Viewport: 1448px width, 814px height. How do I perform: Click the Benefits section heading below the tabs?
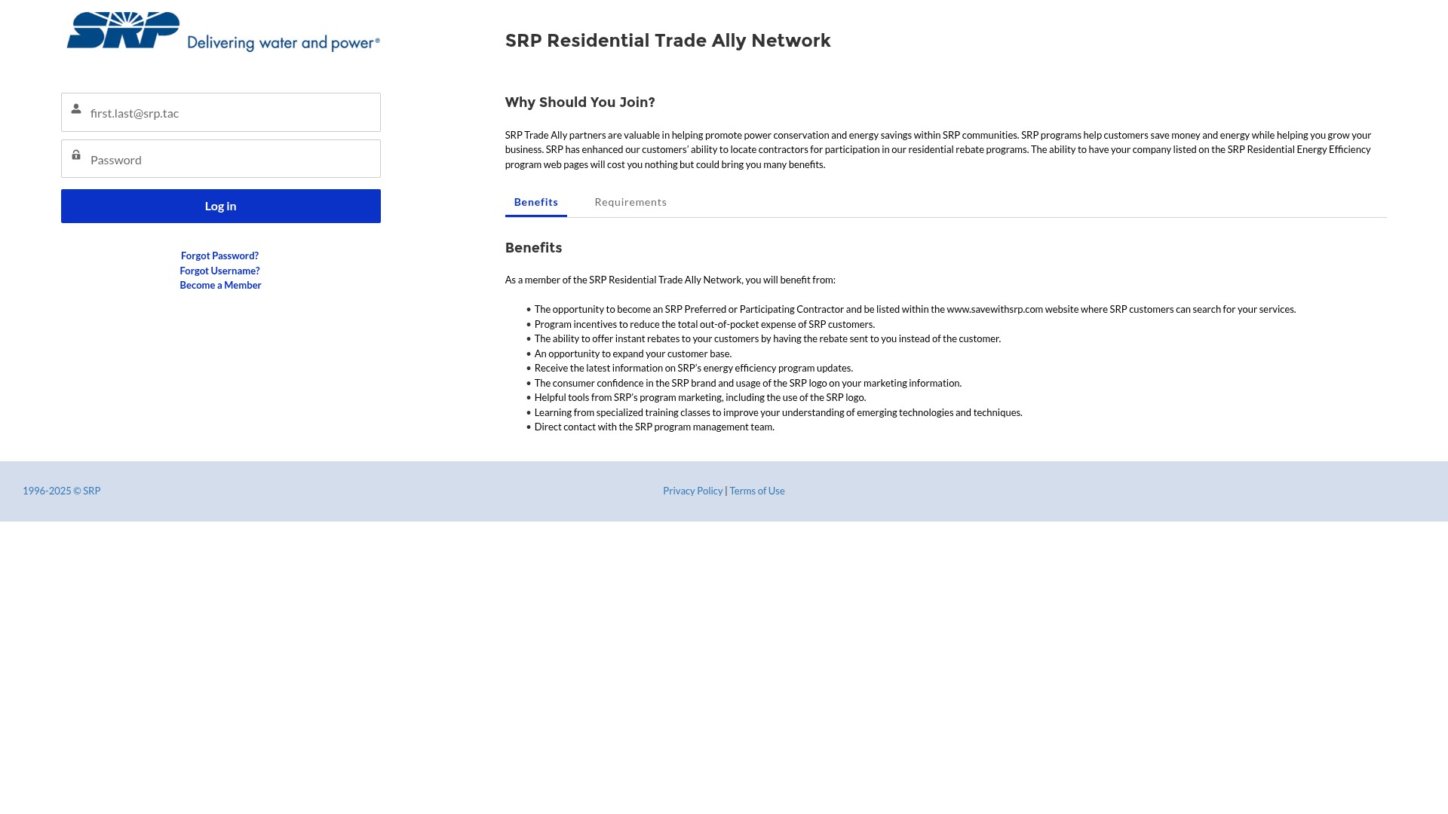533,248
